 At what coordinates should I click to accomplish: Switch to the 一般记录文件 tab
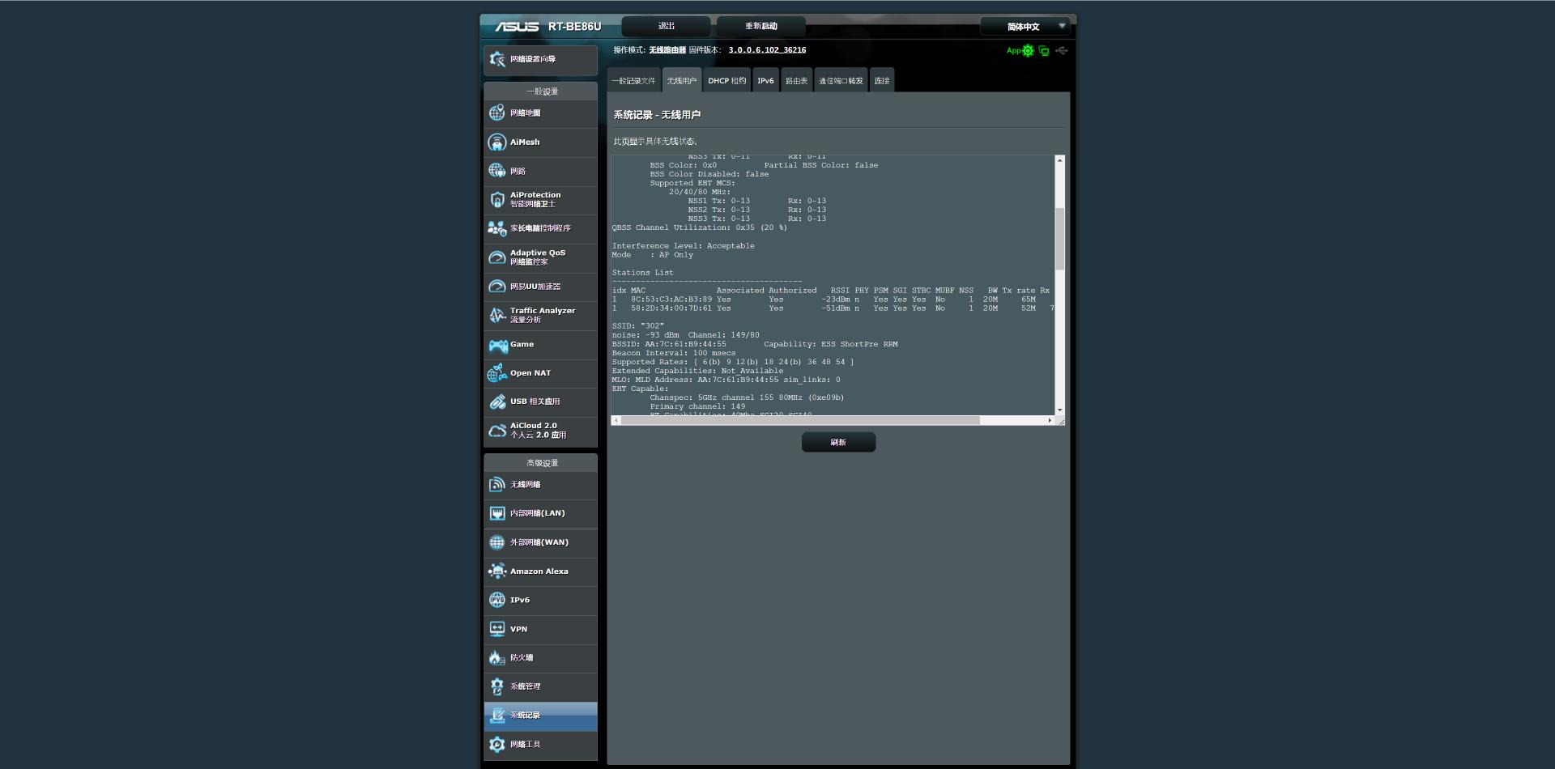pos(633,80)
